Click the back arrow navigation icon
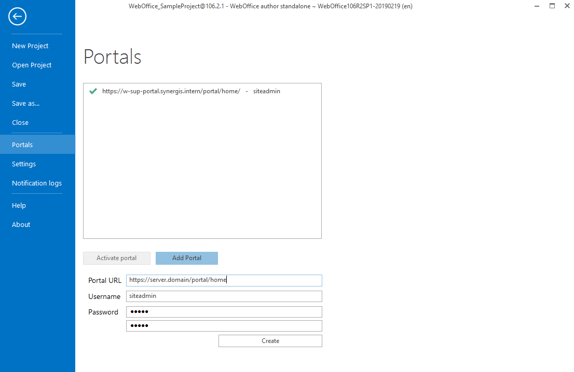 (17, 16)
